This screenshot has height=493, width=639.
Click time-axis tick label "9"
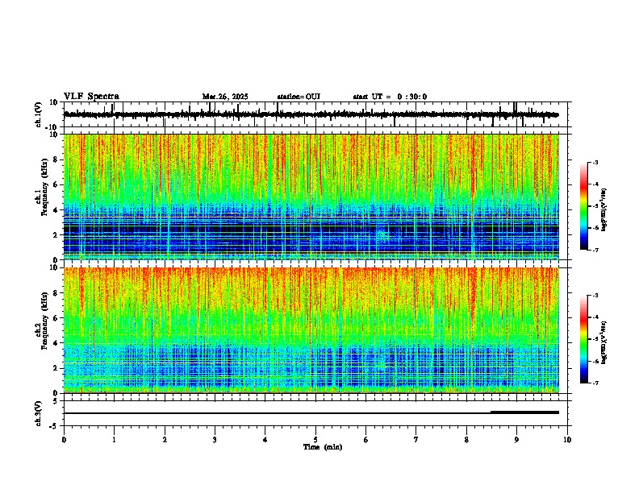tap(516, 440)
